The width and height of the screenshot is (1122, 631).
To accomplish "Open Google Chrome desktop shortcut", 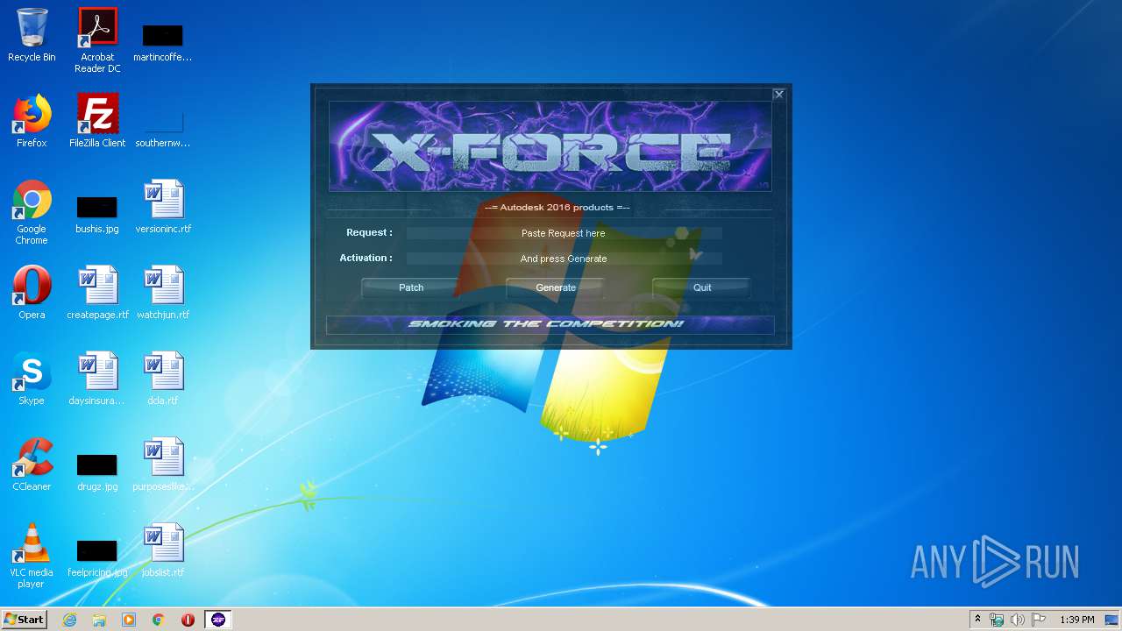I will (32, 213).
